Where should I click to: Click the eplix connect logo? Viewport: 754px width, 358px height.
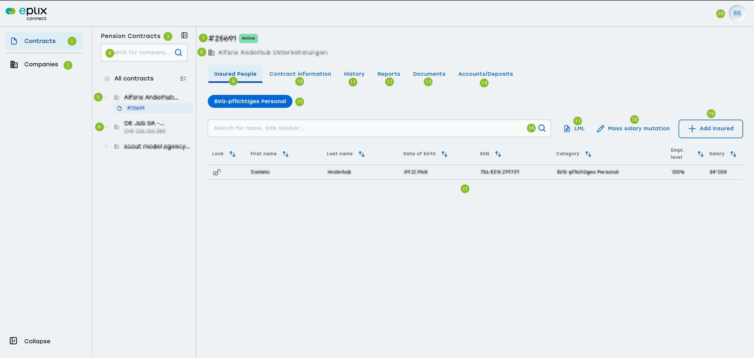[x=26, y=14]
